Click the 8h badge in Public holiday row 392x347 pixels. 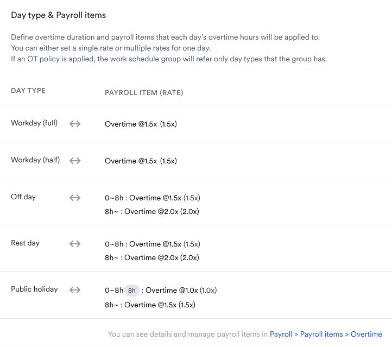(132, 291)
